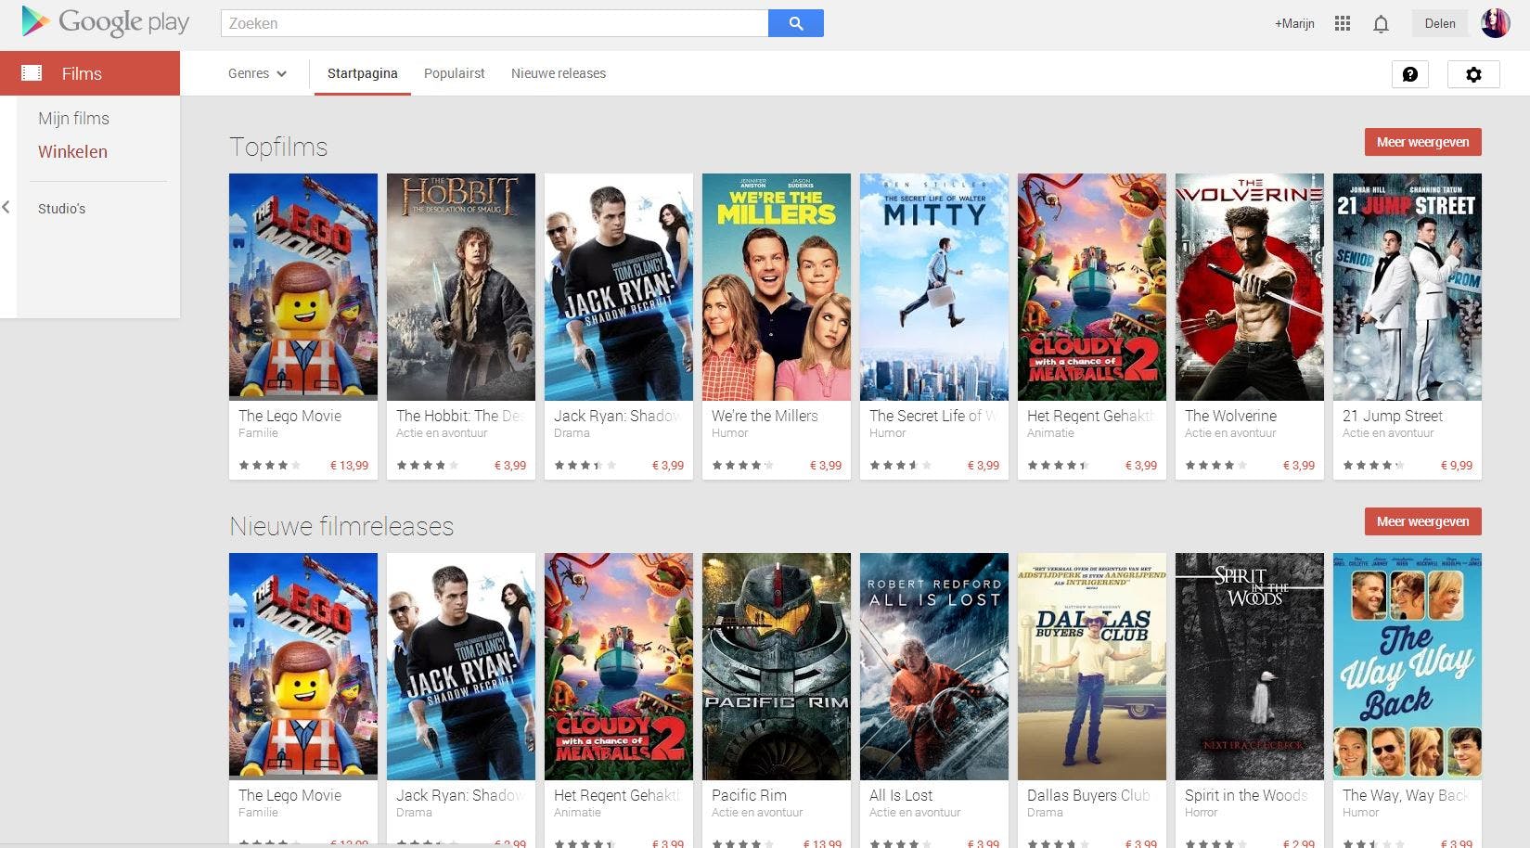This screenshot has width=1530, height=848.
Task: Open Mijn films in the sidebar
Action: click(x=73, y=118)
